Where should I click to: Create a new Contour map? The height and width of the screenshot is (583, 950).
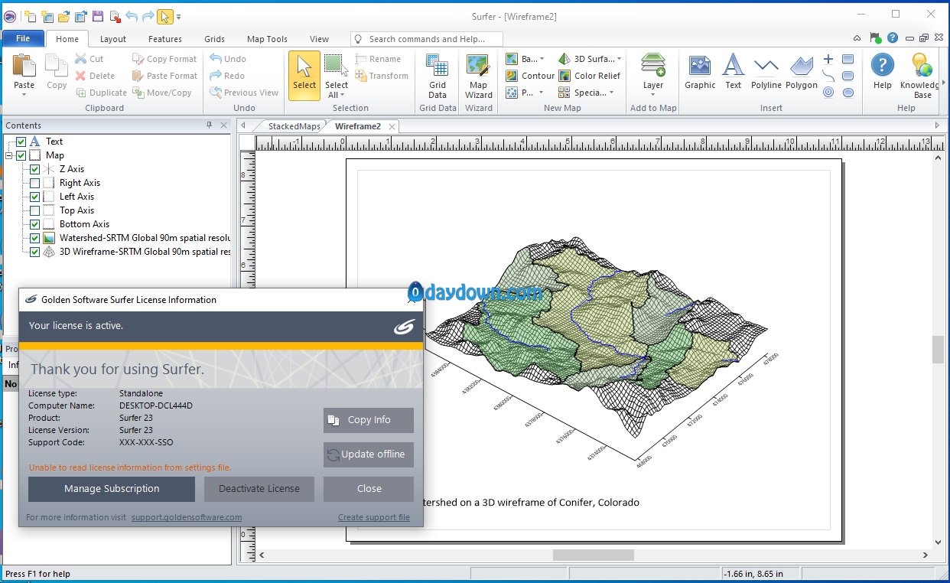pyautogui.click(x=530, y=76)
